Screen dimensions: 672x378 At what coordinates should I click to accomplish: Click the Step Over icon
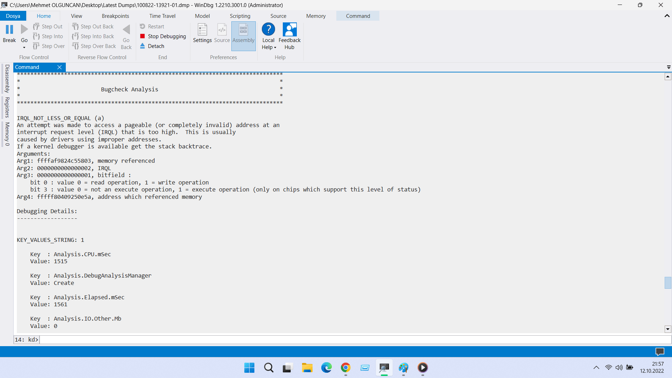coord(36,46)
